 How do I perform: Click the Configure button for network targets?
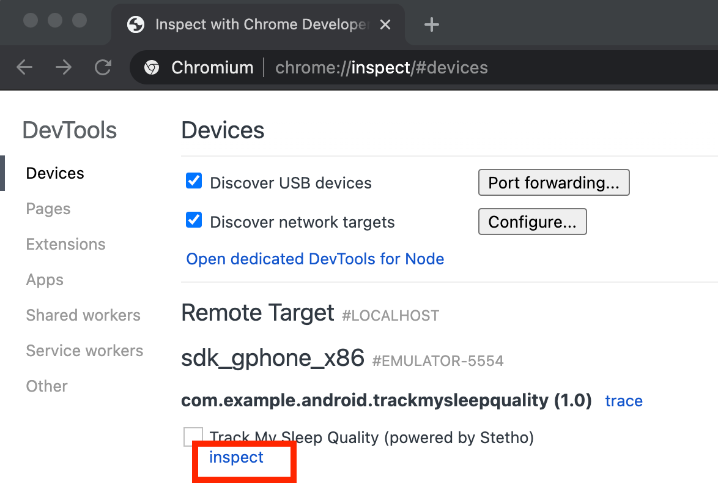(x=532, y=222)
